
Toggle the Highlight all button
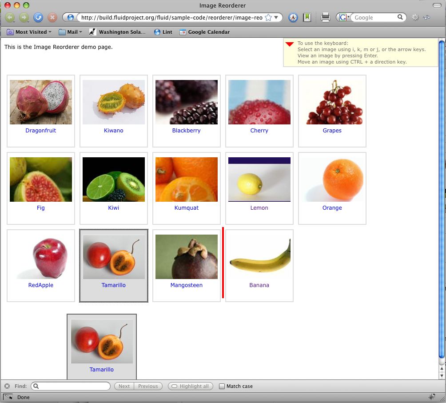pos(191,386)
